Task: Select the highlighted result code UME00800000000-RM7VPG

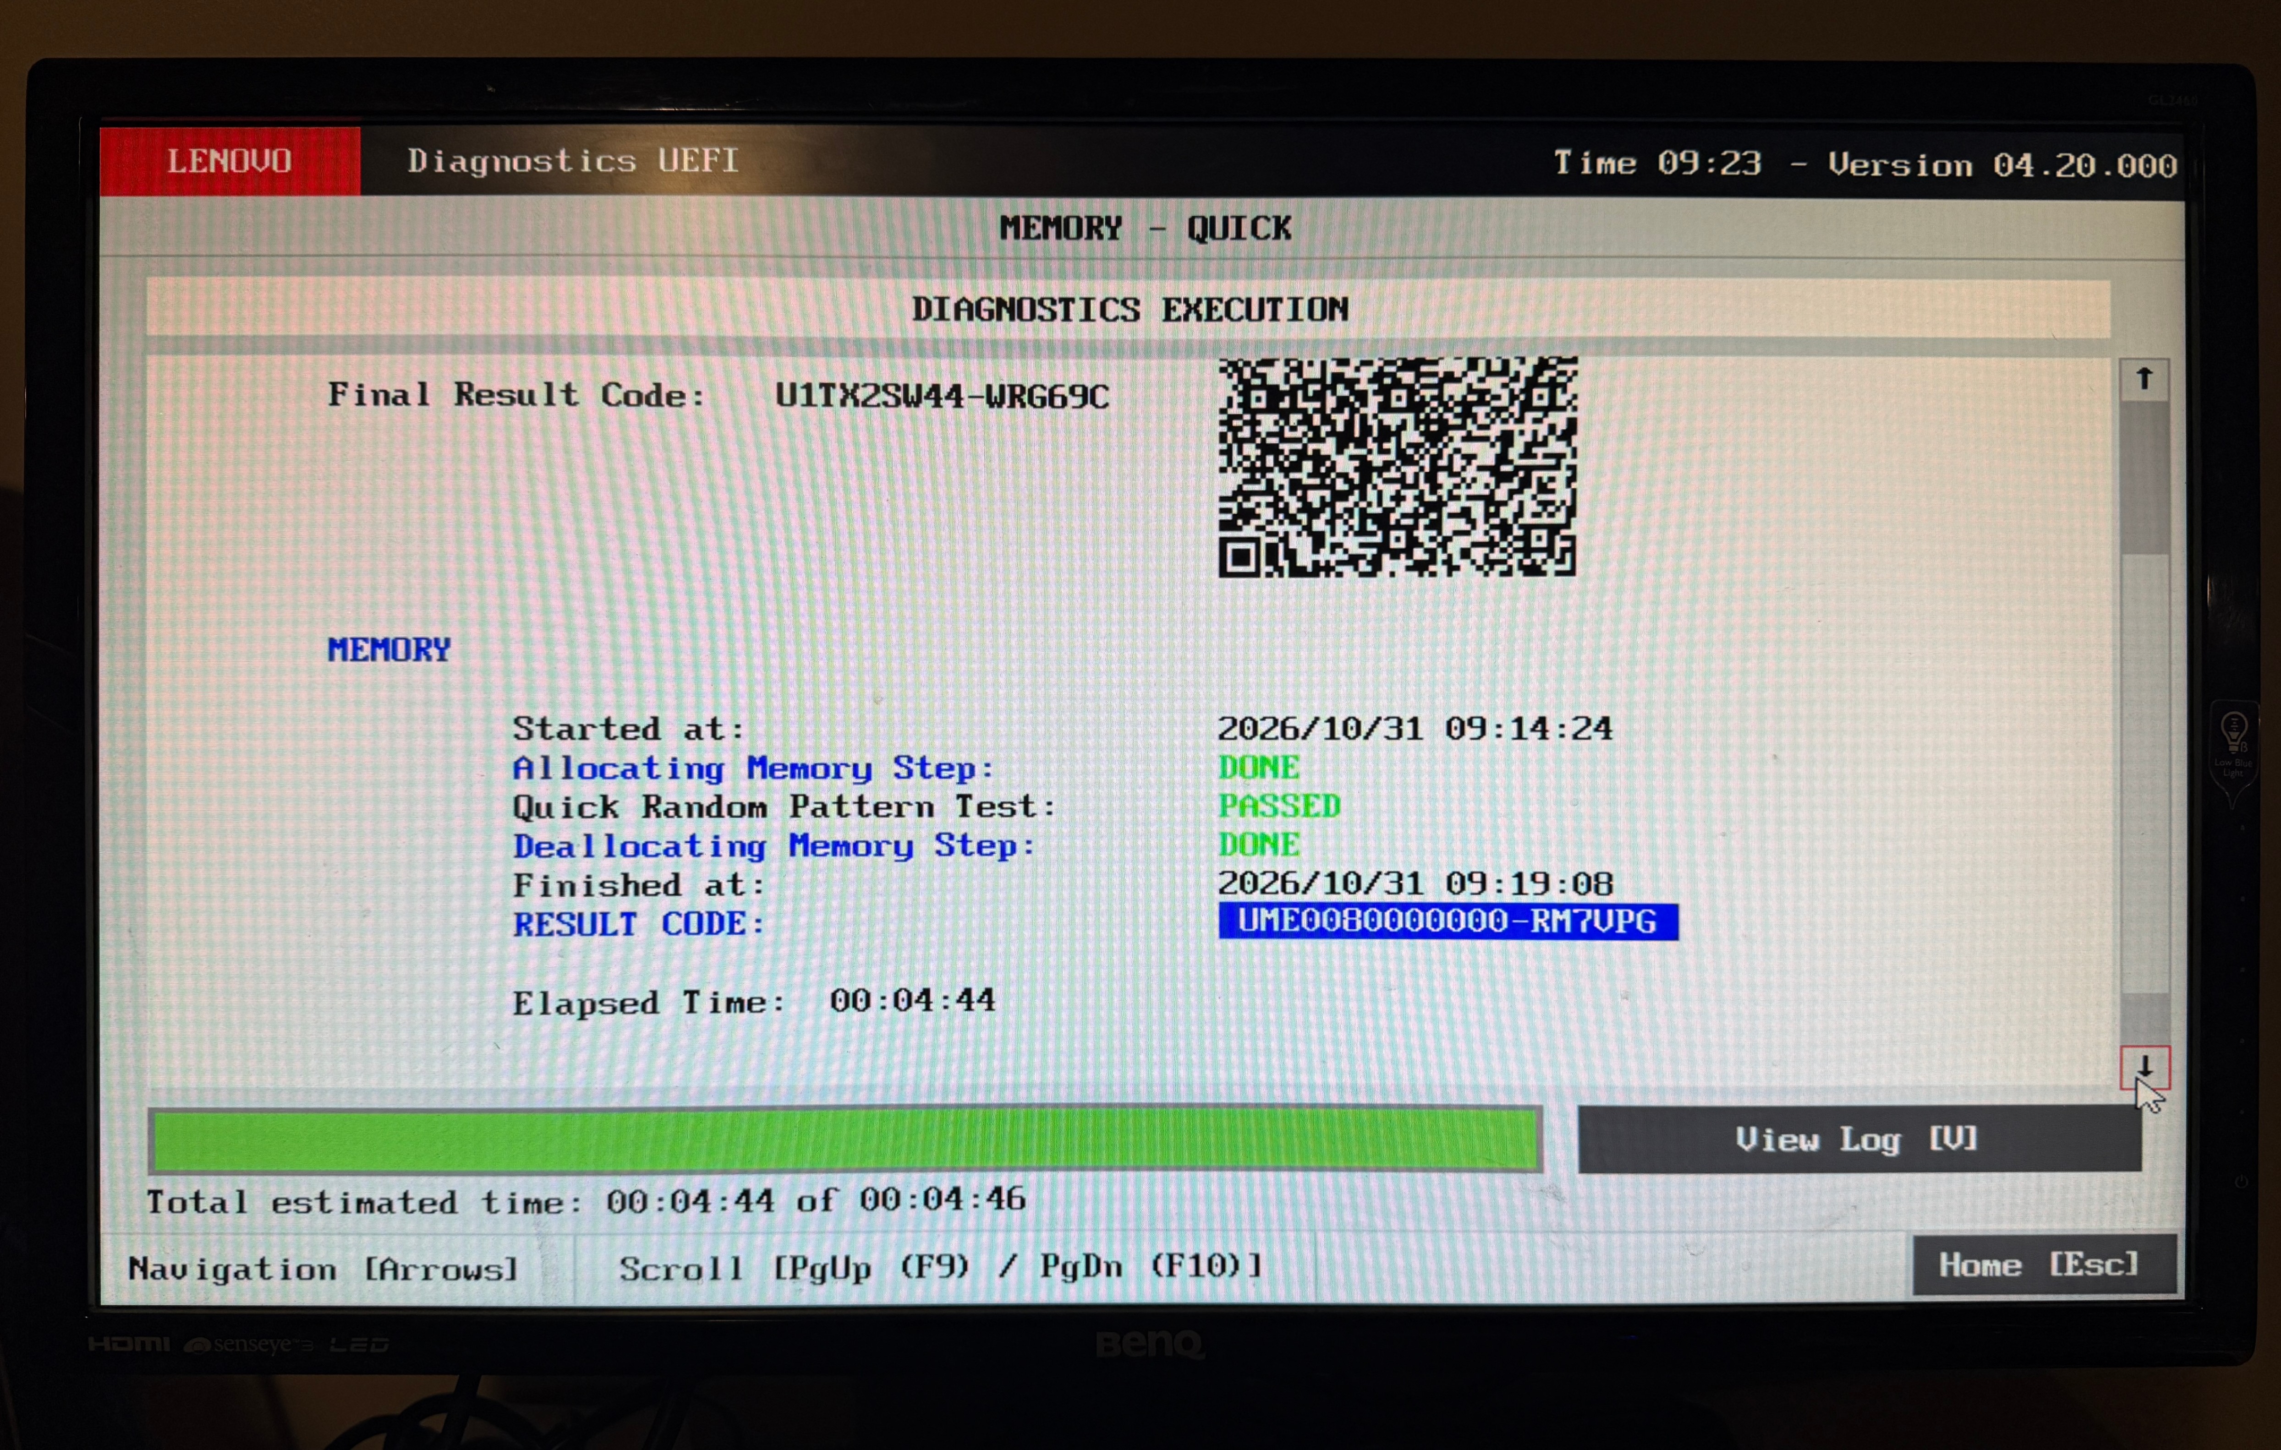Action: (x=1448, y=921)
